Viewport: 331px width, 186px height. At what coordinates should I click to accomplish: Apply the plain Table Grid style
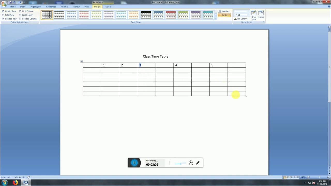click(47, 15)
